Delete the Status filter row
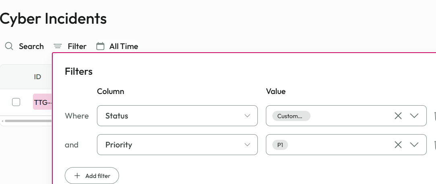Viewport: 436px width, 184px height. tap(434, 116)
